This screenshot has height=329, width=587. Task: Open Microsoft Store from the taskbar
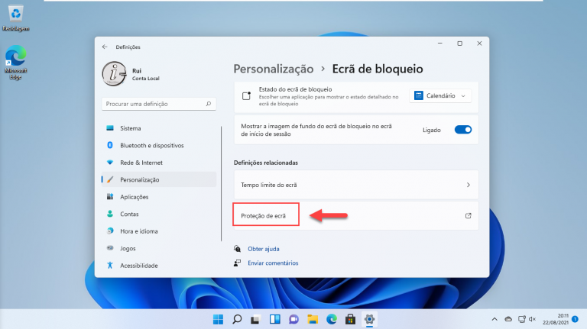(350, 319)
